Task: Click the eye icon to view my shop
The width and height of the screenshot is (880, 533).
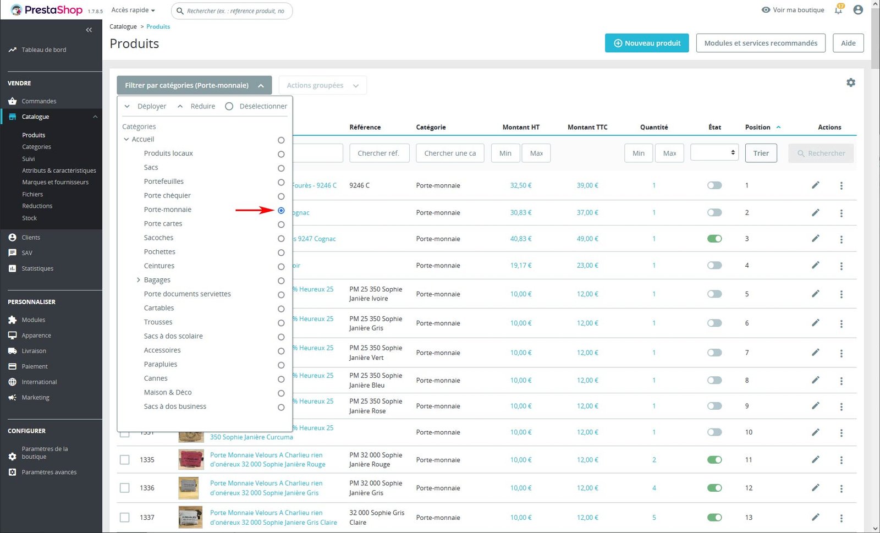Action: [766, 10]
